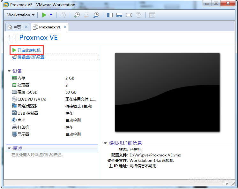Screen dimensions: 238x189
Task: Click the 50 GB disk value
Action: 71,92
